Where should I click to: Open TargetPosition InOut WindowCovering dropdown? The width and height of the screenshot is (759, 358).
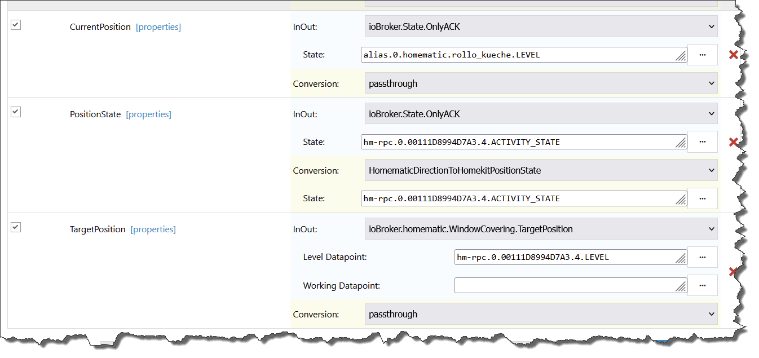(541, 229)
